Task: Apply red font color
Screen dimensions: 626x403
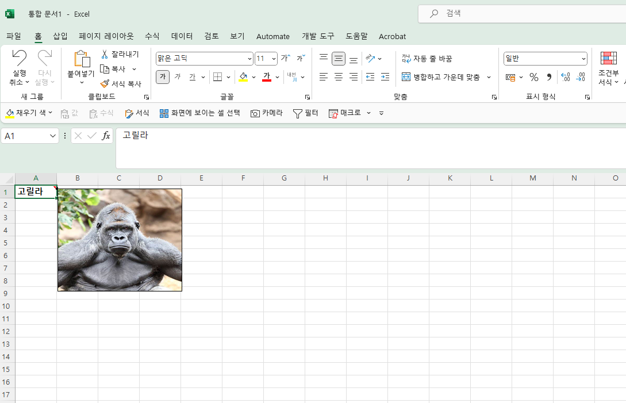Action: (x=267, y=76)
